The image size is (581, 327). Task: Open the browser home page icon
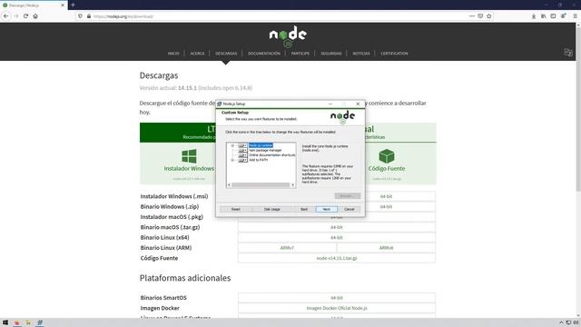[x=35, y=16]
